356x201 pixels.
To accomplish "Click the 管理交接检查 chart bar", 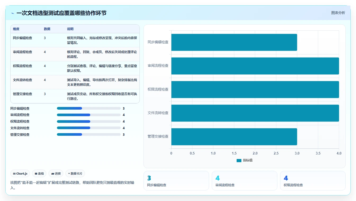I will [x=234, y=137].
